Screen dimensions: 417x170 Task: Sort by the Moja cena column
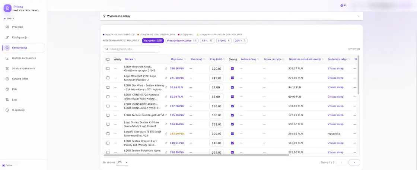178,59
